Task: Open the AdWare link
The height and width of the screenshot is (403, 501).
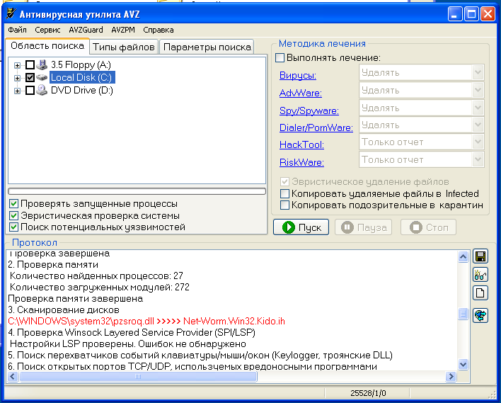Action: pos(301,93)
